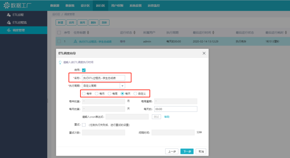290x158 pixels.
Task: Click the 名称 input field
Action: pyautogui.click(x=104, y=78)
